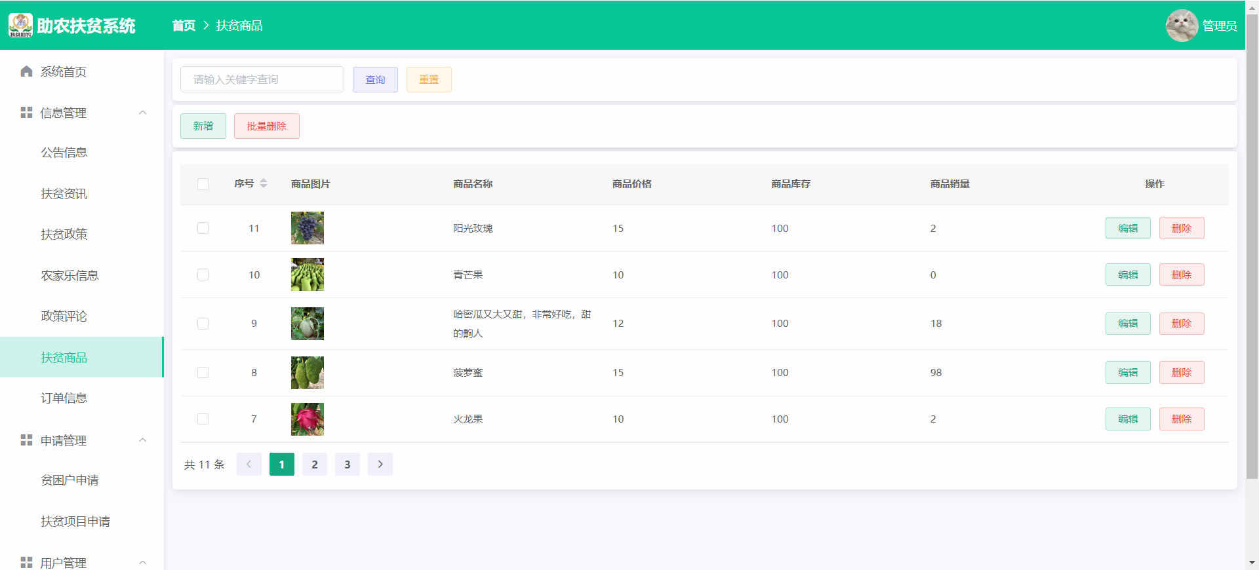1259x570 pixels.
Task: Select the checkbox for row 10
Action: pos(203,275)
